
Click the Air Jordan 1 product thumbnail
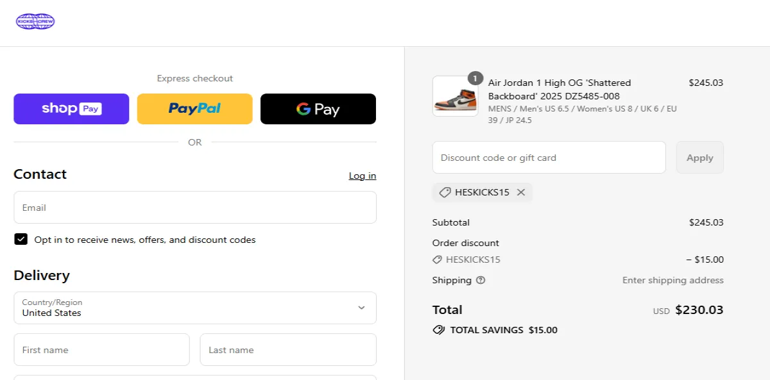click(x=455, y=96)
